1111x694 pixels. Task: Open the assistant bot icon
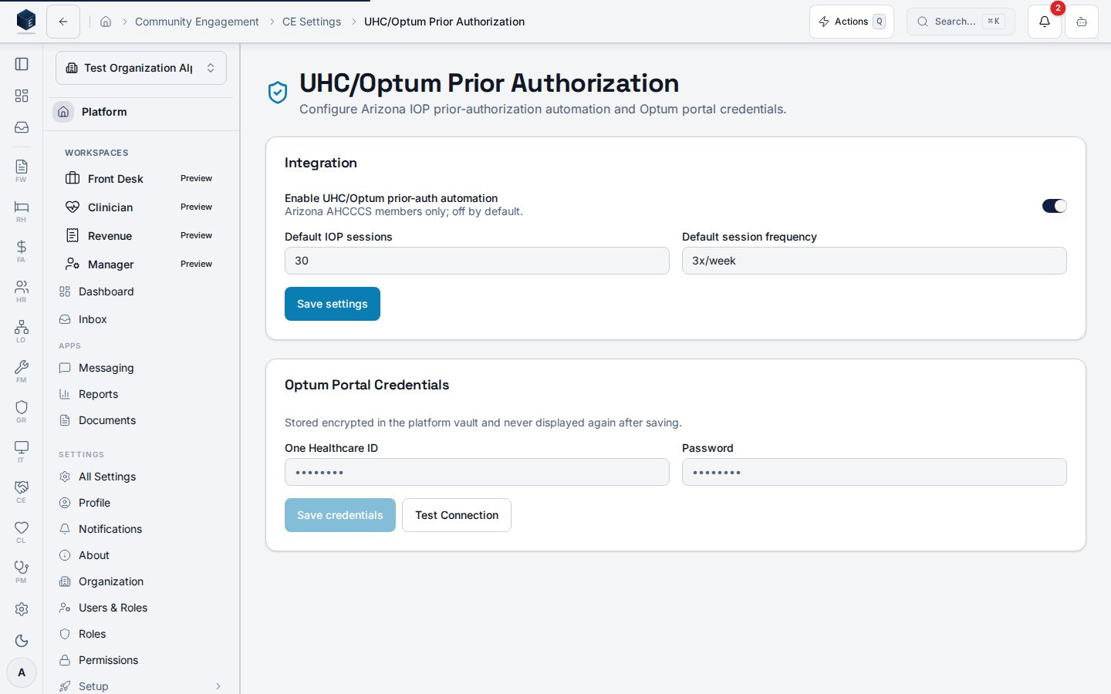pos(1082,22)
